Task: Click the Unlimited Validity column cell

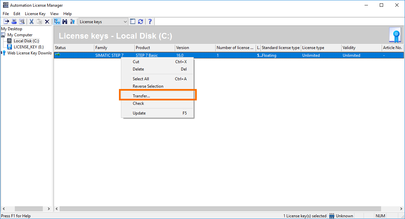Action: [x=351, y=55]
